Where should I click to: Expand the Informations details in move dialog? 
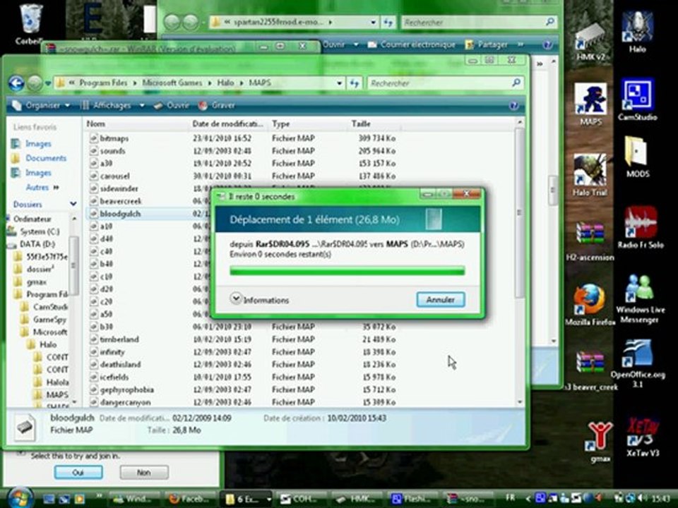(x=236, y=298)
